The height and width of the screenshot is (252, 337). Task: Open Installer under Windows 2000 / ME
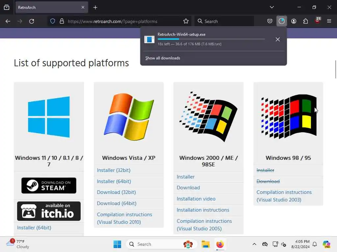point(186,177)
